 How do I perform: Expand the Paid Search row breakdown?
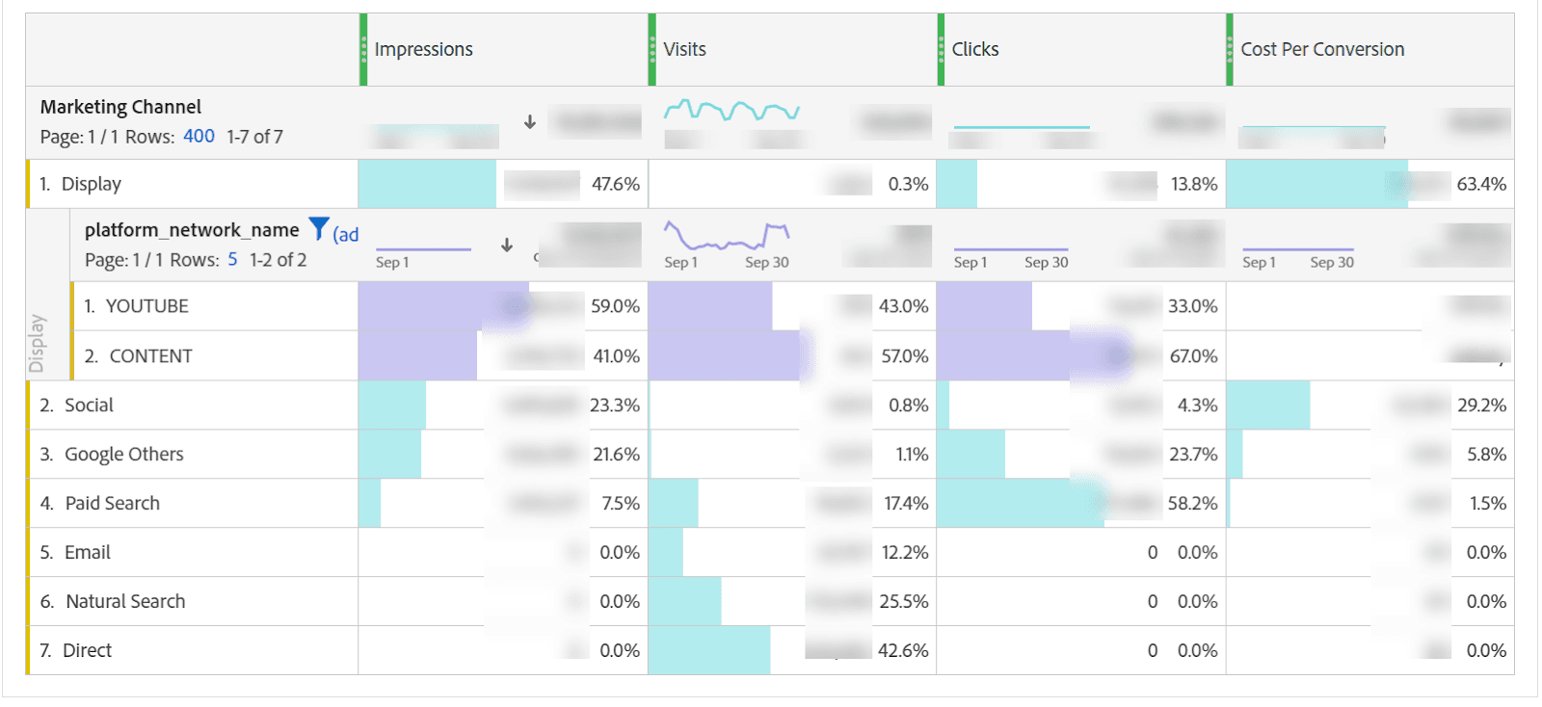(112, 502)
